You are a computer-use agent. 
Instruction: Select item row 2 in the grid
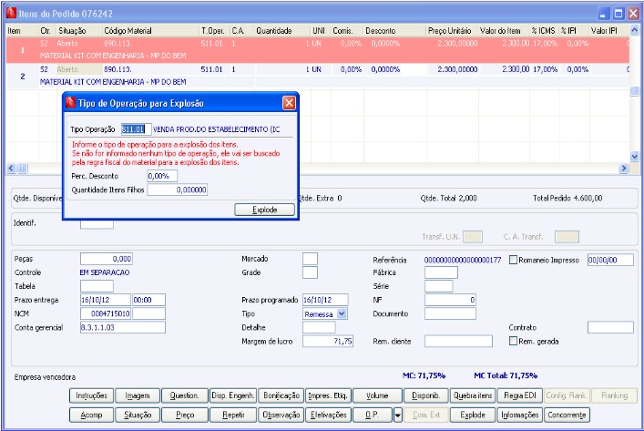point(318,76)
